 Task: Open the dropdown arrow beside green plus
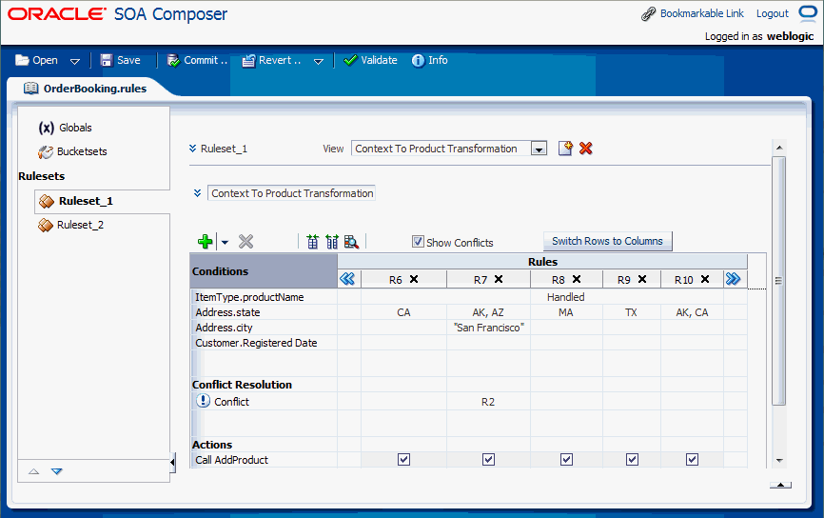pyautogui.click(x=225, y=243)
